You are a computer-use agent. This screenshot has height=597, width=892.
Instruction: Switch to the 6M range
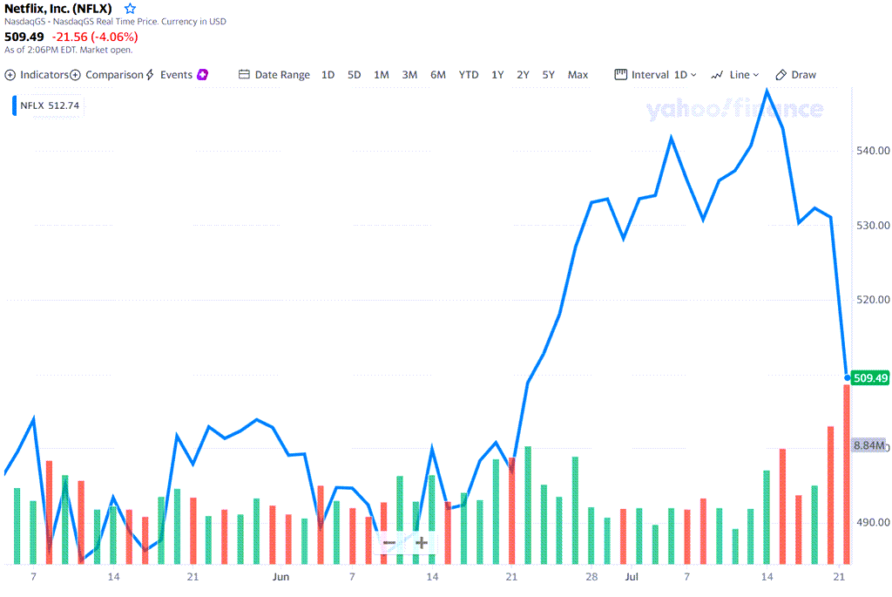[438, 75]
